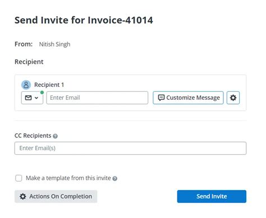Click help icon beside CC Recipients
Screen dimensions: 266x218
[x=55, y=136]
